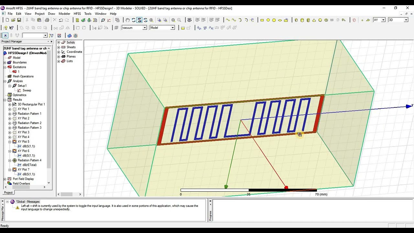Expand the Sheets node in model tree
414x233 pixels.
pyautogui.click(x=59, y=47)
